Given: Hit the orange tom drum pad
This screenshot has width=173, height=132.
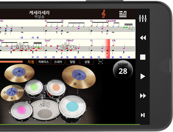Looking at the screenshot, I should (x=56, y=87).
